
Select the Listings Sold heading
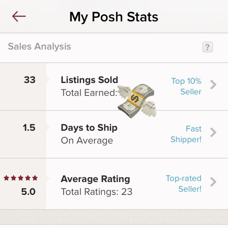89,80
